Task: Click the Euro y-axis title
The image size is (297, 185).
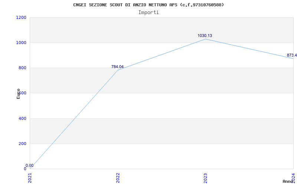Action: pos(18,94)
